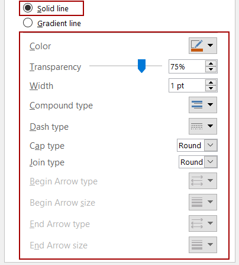Expand the Dash type dropdown arrow
Screen dimensions: 239x265
(210, 126)
